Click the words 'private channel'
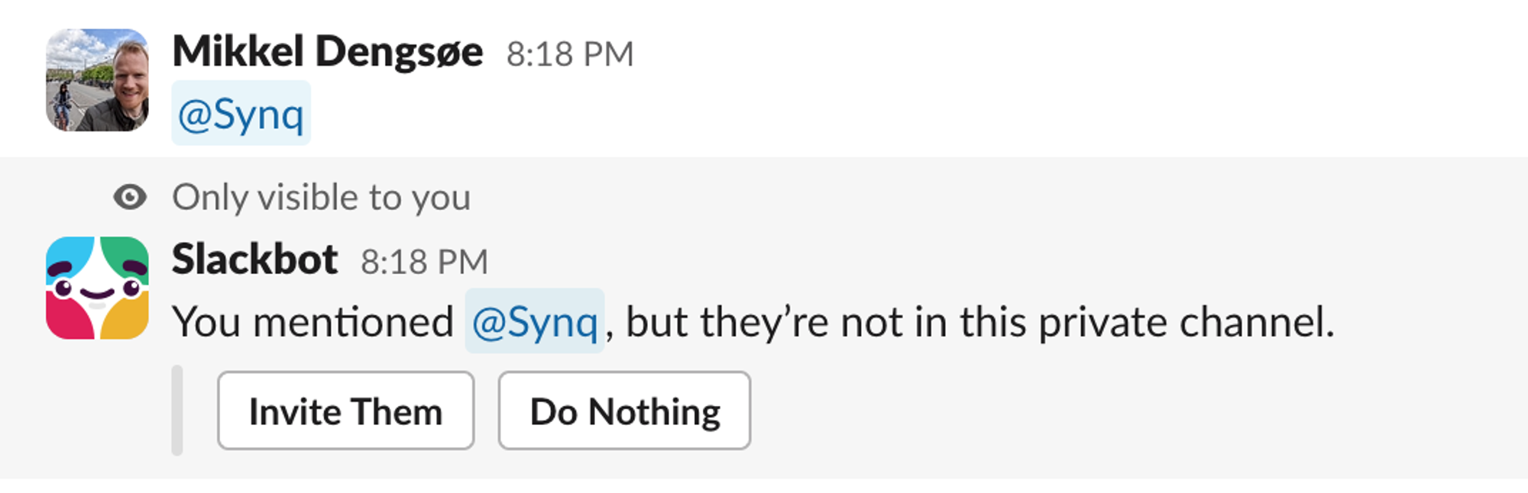This screenshot has height=493, width=1528. [1186, 322]
